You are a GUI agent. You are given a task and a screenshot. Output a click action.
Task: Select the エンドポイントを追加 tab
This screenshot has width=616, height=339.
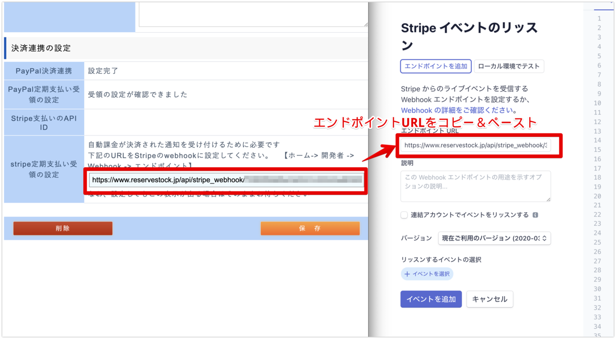(x=436, y=66)
